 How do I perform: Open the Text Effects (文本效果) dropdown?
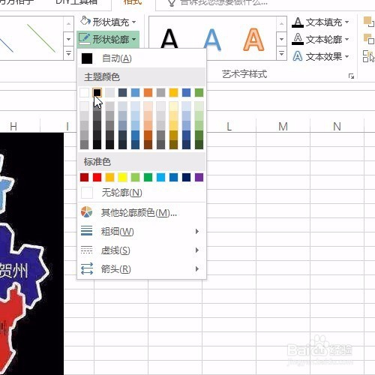coord(321,56)
